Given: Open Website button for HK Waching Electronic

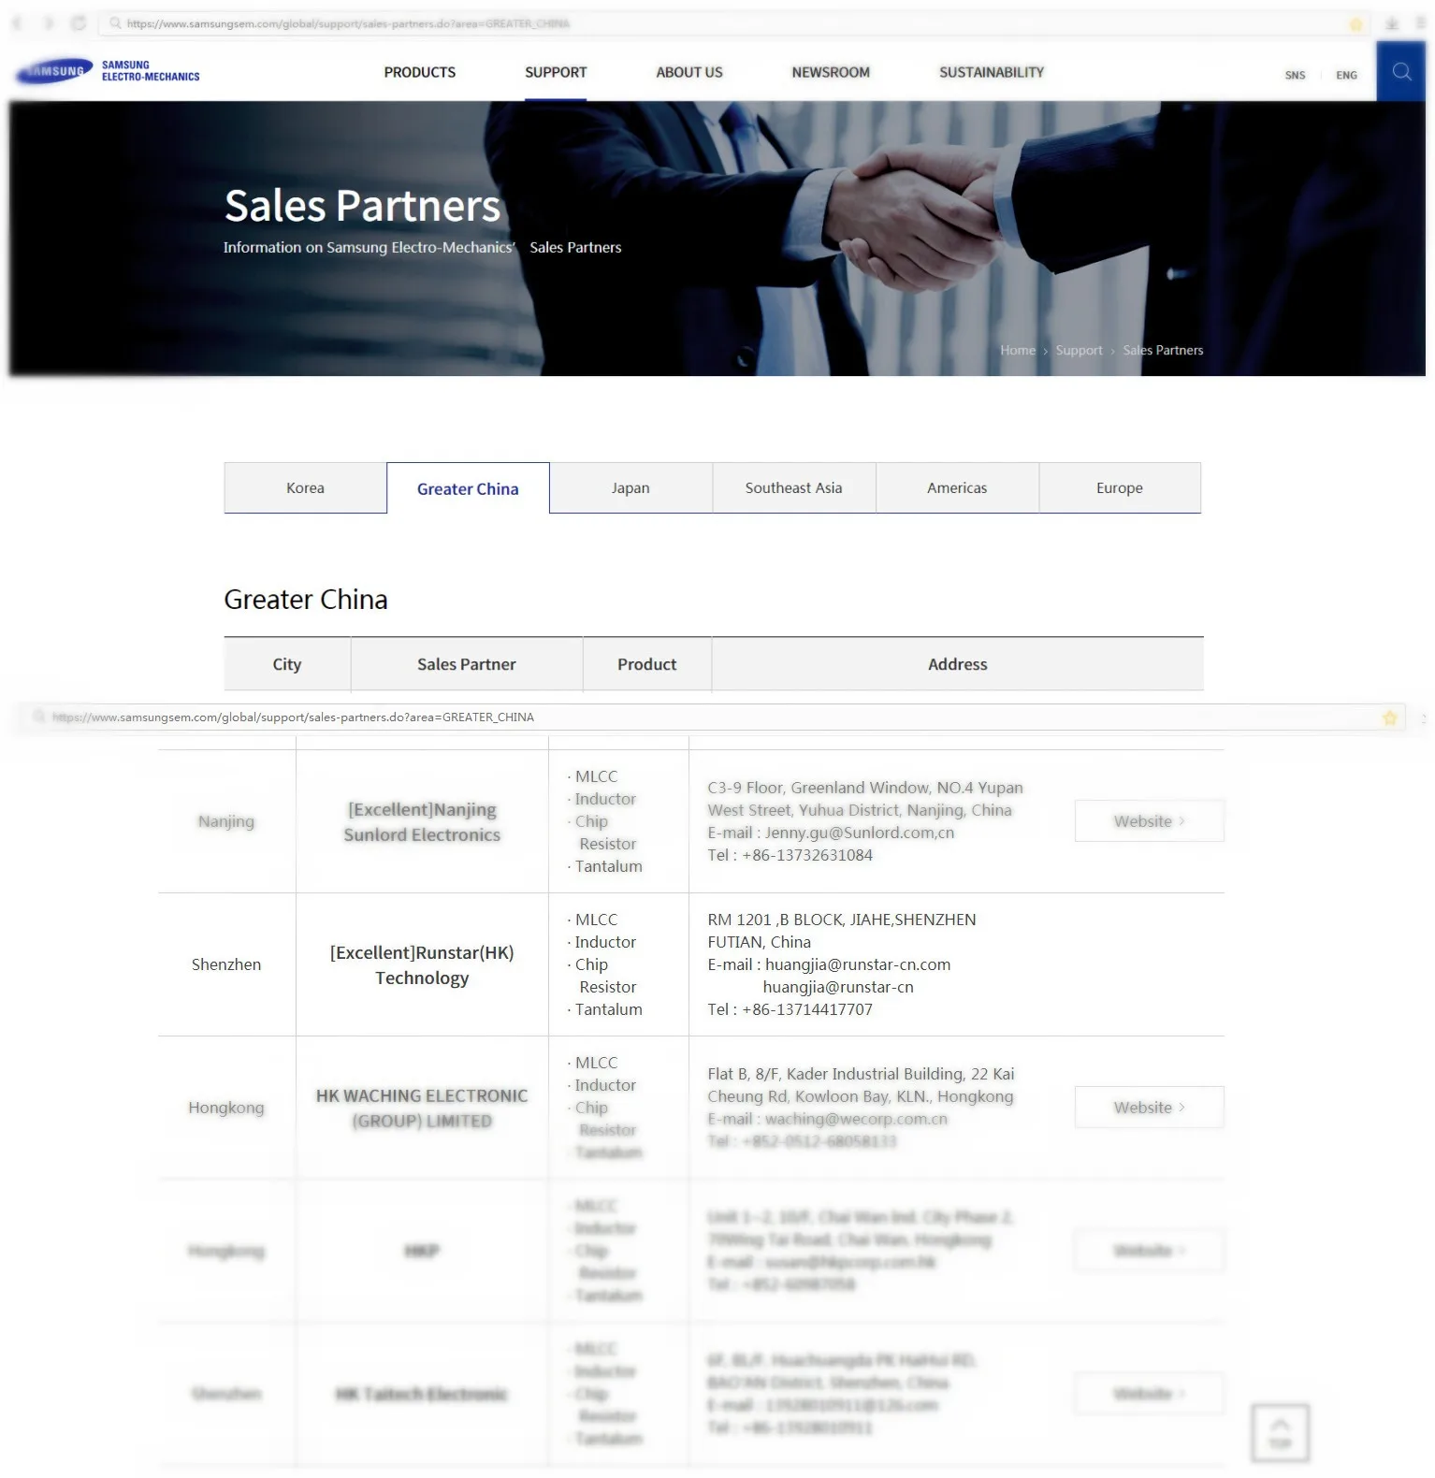Looking at the screenshot, I should pyautogui.click(x=1149, y=1107).
